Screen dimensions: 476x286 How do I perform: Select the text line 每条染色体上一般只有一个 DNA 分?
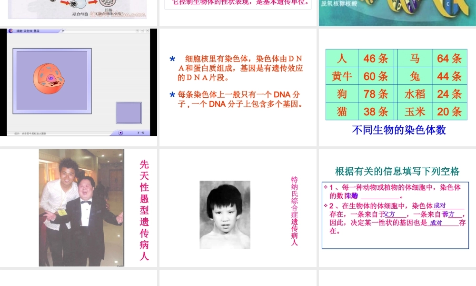[239, 94]
